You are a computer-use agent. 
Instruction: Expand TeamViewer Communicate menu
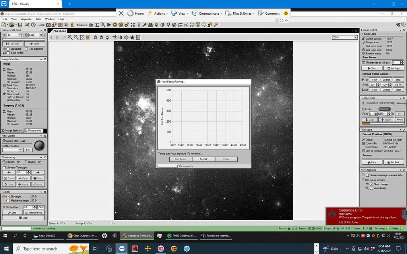click(207, 13)
